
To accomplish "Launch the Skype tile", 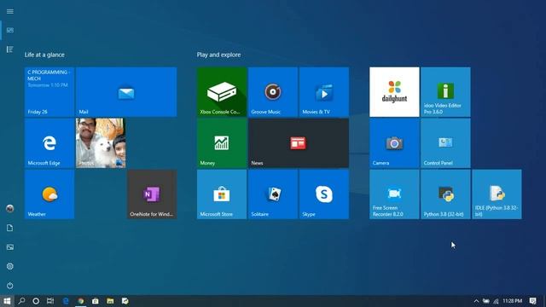I will pyautogui.click(x=324, y=194).
